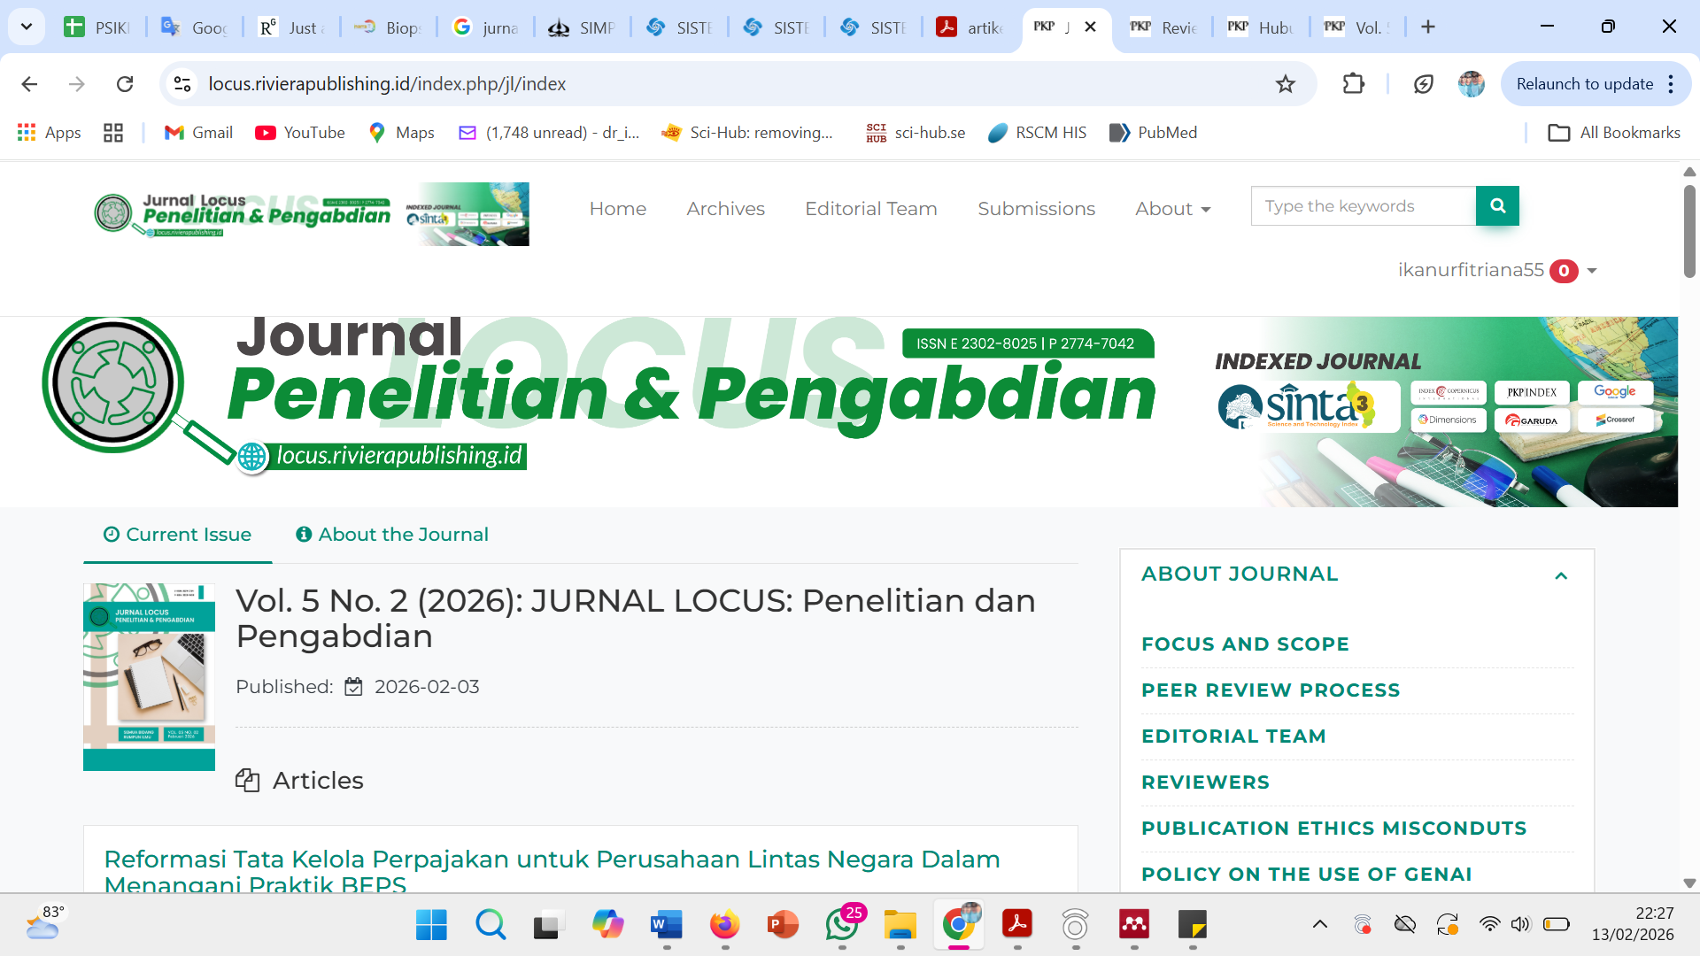Viewport: 1700px width, 956px height.
Task: Click the green search magnifier button
Action: coord(1497,206)
